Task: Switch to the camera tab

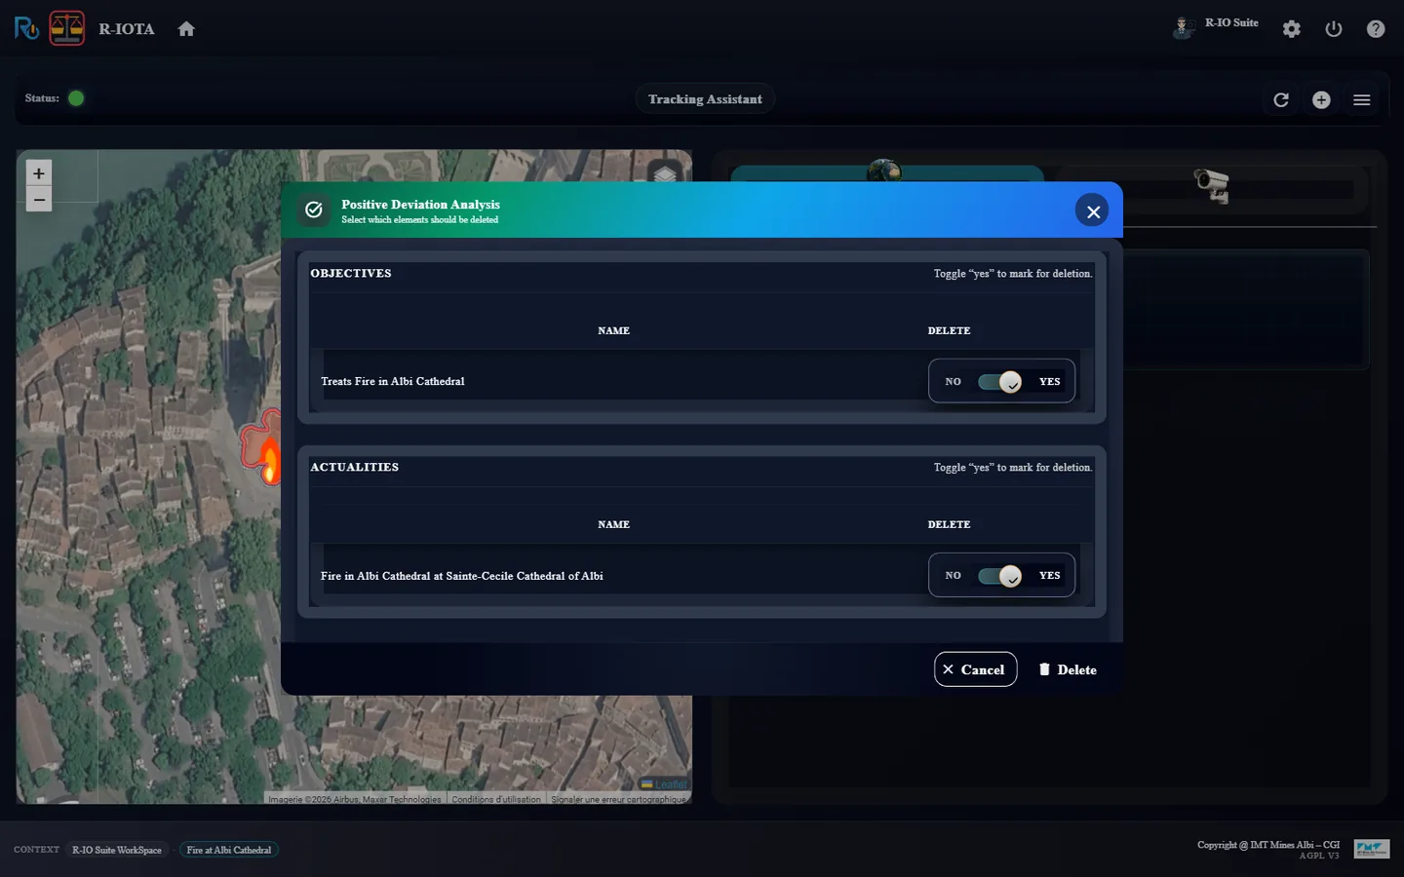Action: pyautogui.click(x=1212, y=184)
